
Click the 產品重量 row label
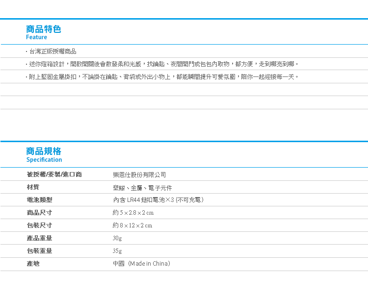(x=39, y=238)
